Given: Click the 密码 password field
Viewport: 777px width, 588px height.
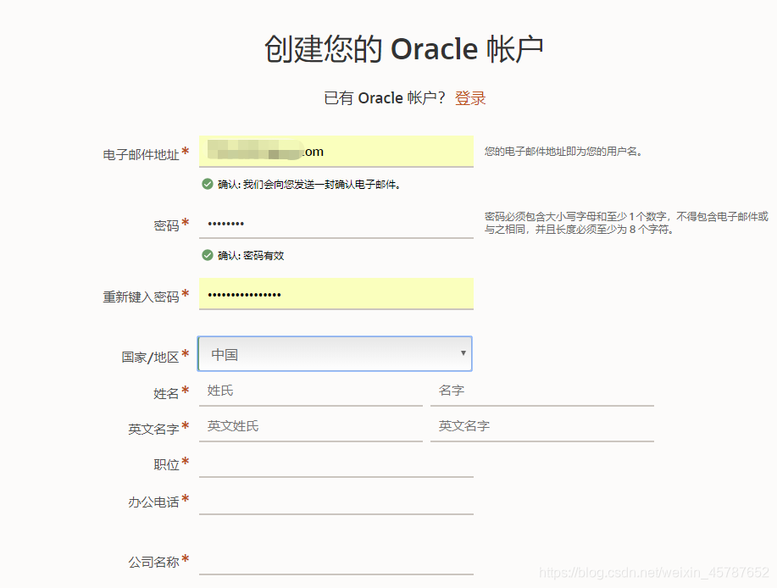Looking at the screenshot, I should tap(336, 224).
